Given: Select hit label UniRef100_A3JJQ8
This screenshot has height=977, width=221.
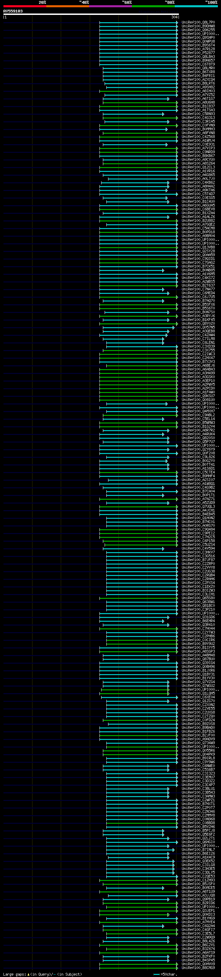Looking at the screenshot, I should (198, 896).
